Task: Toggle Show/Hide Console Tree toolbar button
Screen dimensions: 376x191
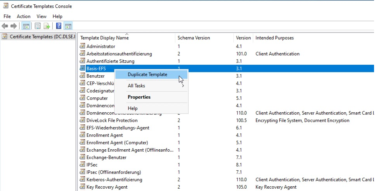Action: tap(26, 26)
